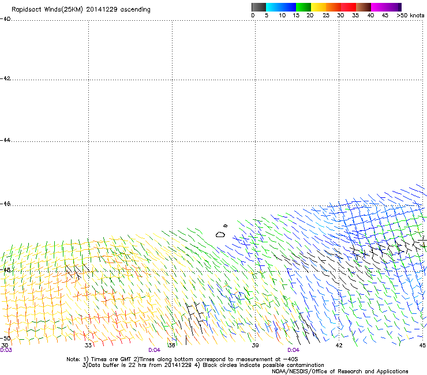Image resolution: width=427 pixels, height=375 pixels.
Task: Click the 45 longitude axis label
Action: coord(422,346)
